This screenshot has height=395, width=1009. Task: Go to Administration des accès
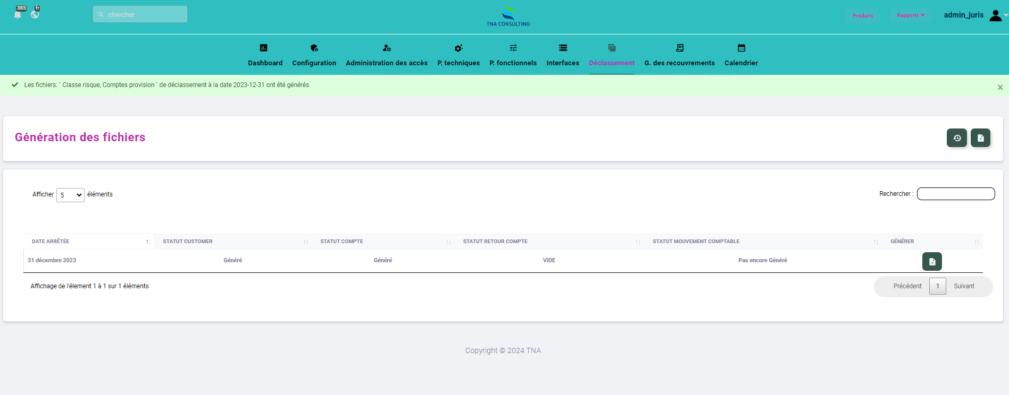tap(387, 55)
